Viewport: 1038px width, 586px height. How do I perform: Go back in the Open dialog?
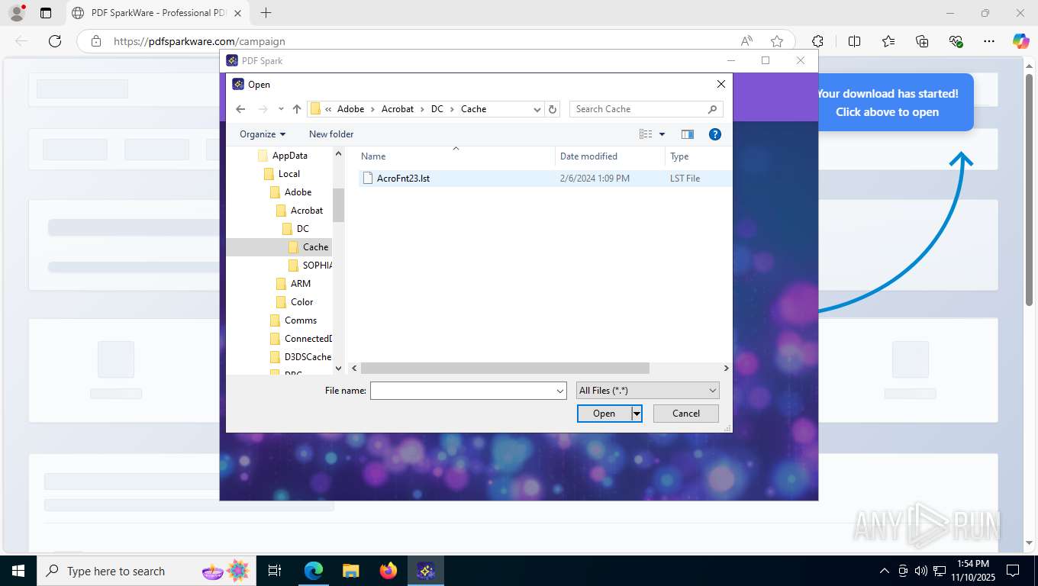click(240, 109)
